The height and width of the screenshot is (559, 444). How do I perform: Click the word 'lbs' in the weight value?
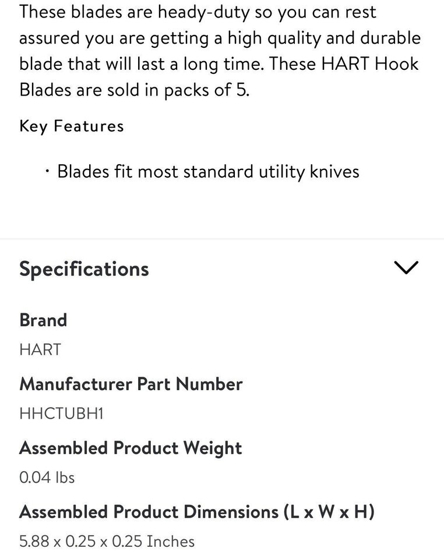click(65, 477)
